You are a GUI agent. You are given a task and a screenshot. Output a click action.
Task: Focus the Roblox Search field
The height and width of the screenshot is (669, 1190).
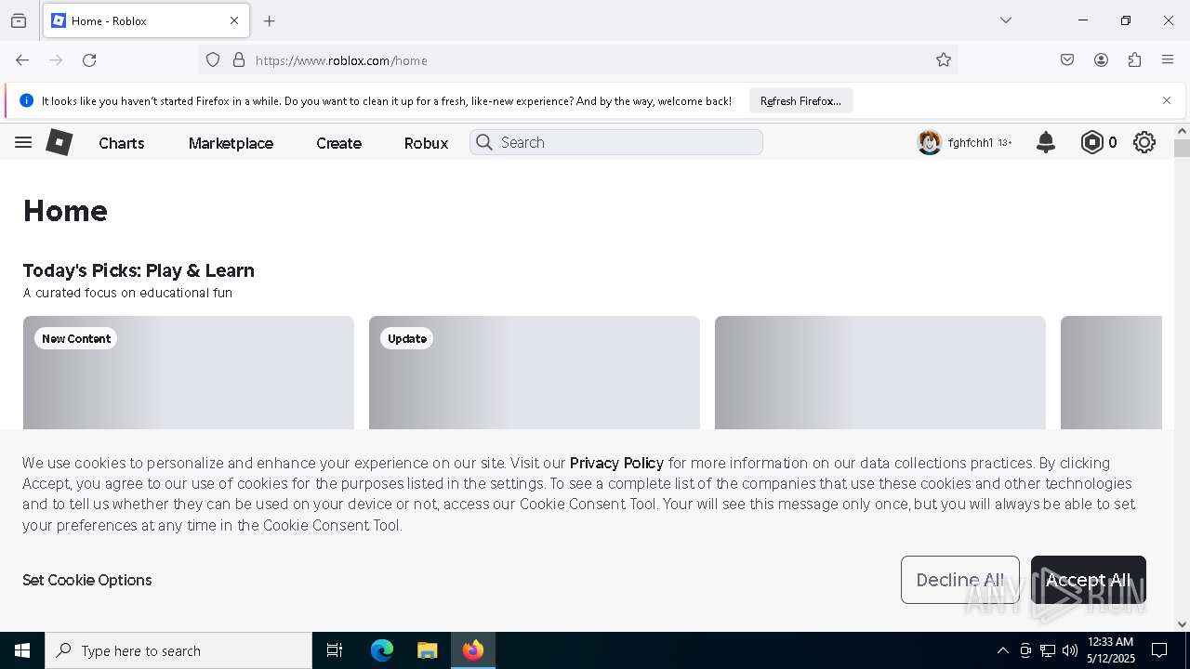(x=616, y=142)
